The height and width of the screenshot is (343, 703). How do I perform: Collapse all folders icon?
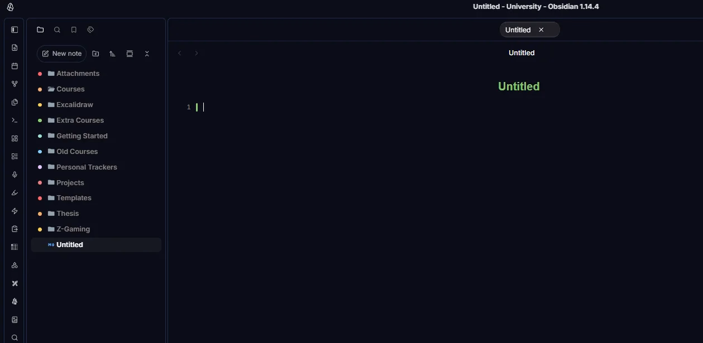[x=147, y=54]
